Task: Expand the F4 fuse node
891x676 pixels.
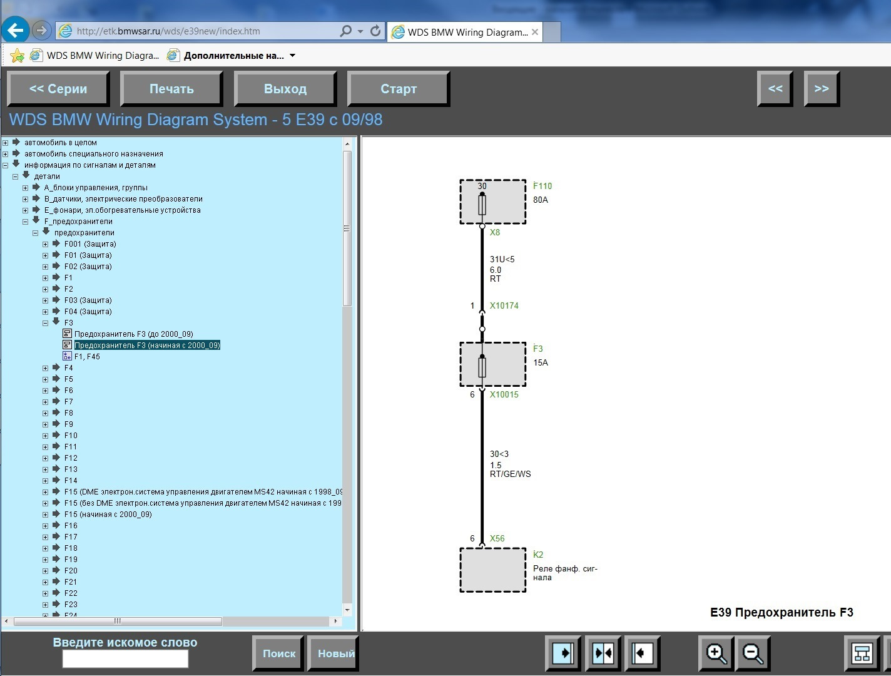Action: (46, 368)
